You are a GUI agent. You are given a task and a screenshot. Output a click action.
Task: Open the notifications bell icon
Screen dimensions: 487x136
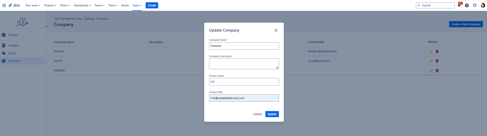tap(459, 5)
